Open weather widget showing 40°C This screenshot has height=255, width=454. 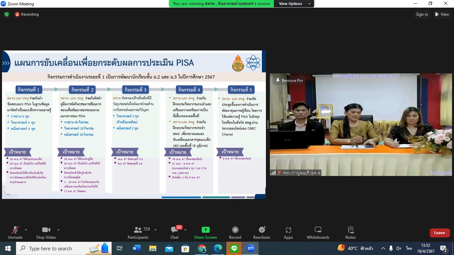coord(355,248)
